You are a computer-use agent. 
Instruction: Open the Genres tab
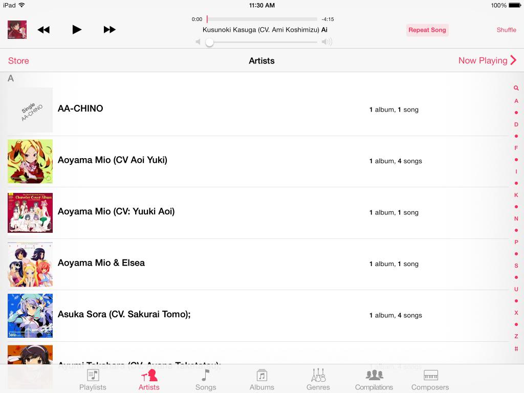point(318,380)
